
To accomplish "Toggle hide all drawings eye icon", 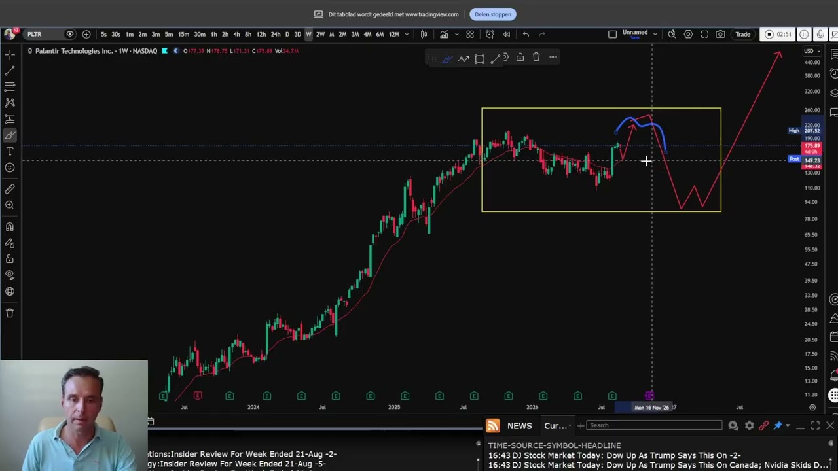I will click(10, 275).
